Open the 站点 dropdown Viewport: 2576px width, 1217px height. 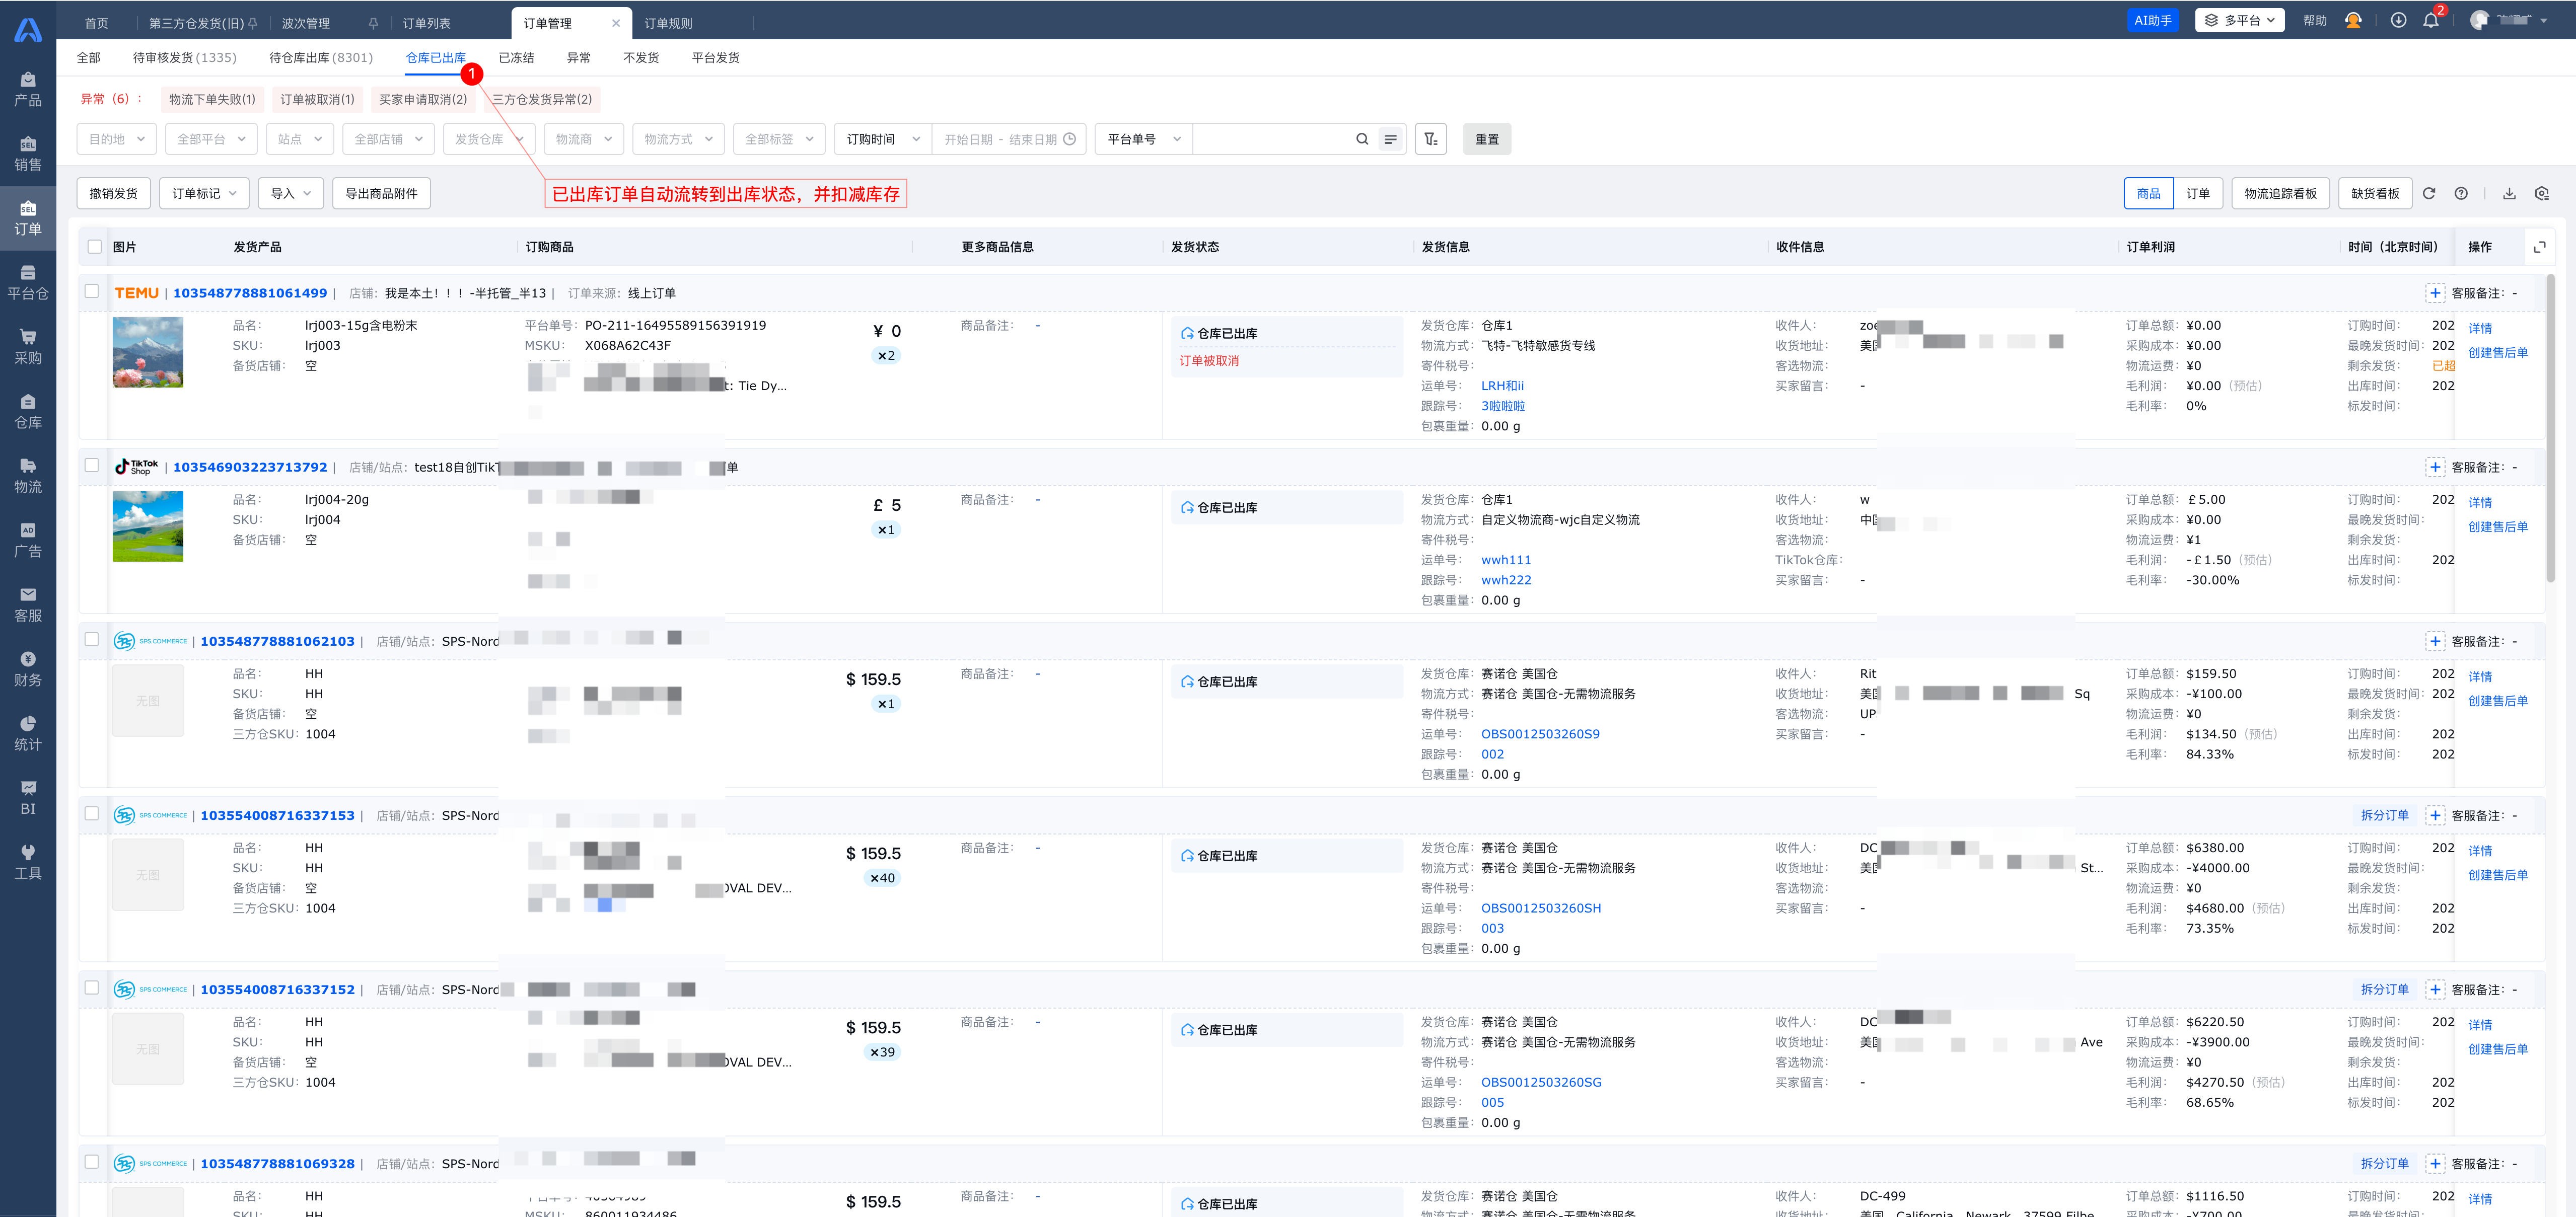[x=300, y=139]
